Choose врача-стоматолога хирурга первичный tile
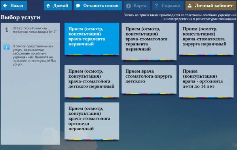The height and width of the screenshot is (150, 237). tap(206, 39)
